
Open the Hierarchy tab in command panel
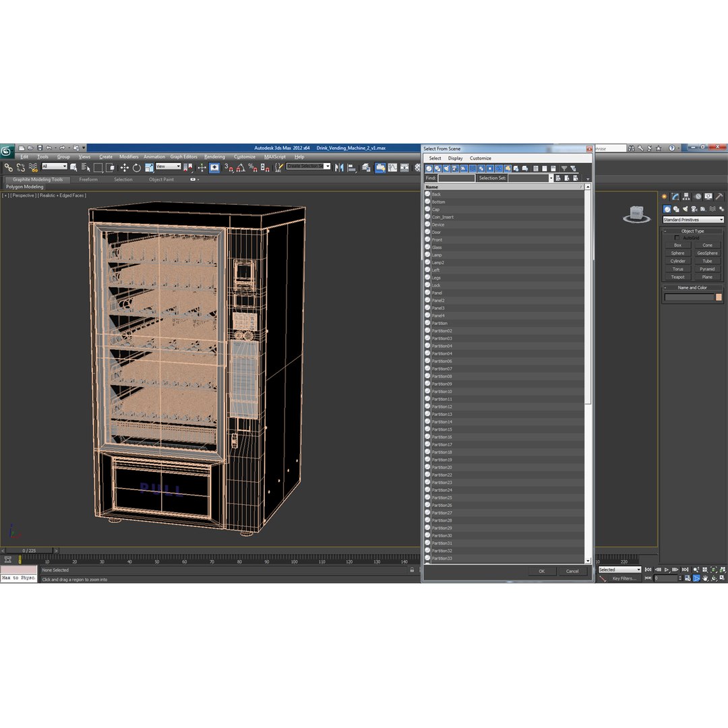pyautogui.click(x=686, y=197)
